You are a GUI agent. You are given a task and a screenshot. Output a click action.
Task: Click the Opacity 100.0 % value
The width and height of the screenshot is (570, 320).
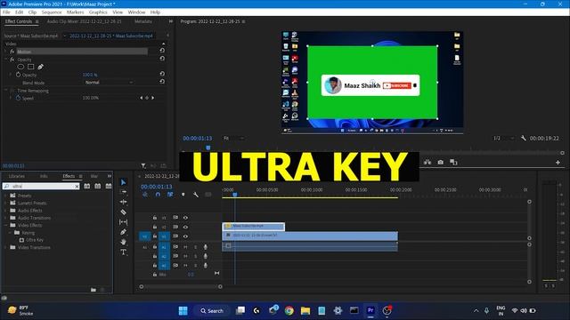[x=90, y=75]
